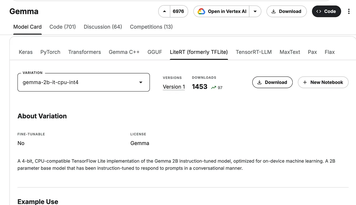Switch to the Code (701) tab
Image resolution: width=356 pixels, height=205 pixels.
coord(63,27)
